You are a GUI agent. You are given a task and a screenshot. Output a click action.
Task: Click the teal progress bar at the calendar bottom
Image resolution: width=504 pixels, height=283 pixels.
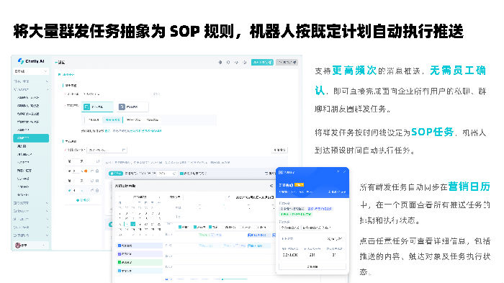point(235,279)
